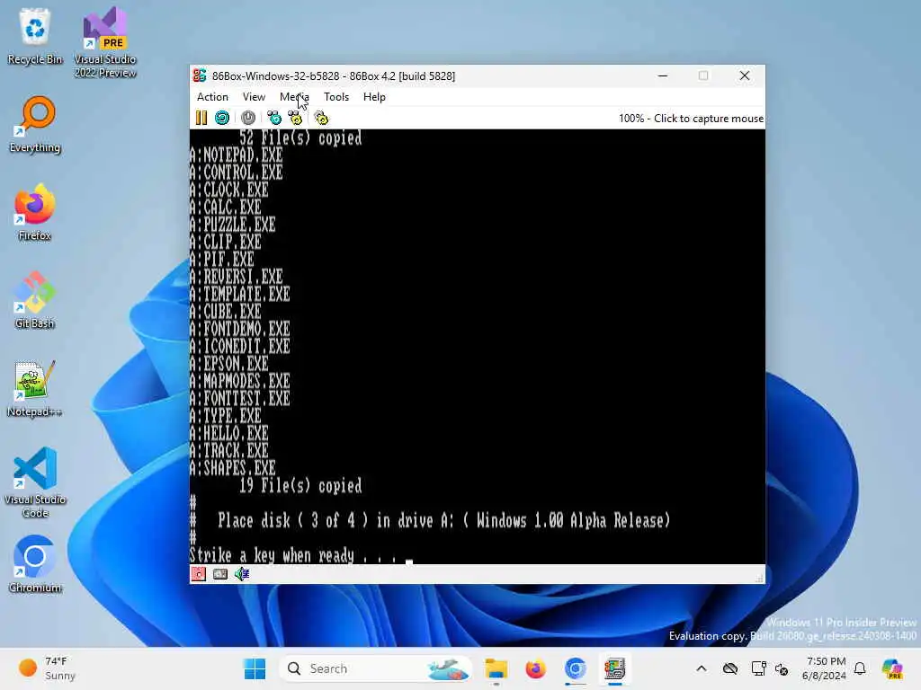Click inside the emulated DOS screen
The image size is (921, 690).
click(477, 346)
